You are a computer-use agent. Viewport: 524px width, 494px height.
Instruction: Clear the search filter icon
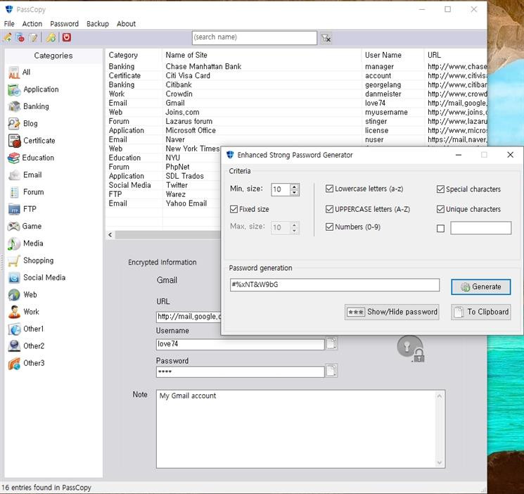click(326, 38)
